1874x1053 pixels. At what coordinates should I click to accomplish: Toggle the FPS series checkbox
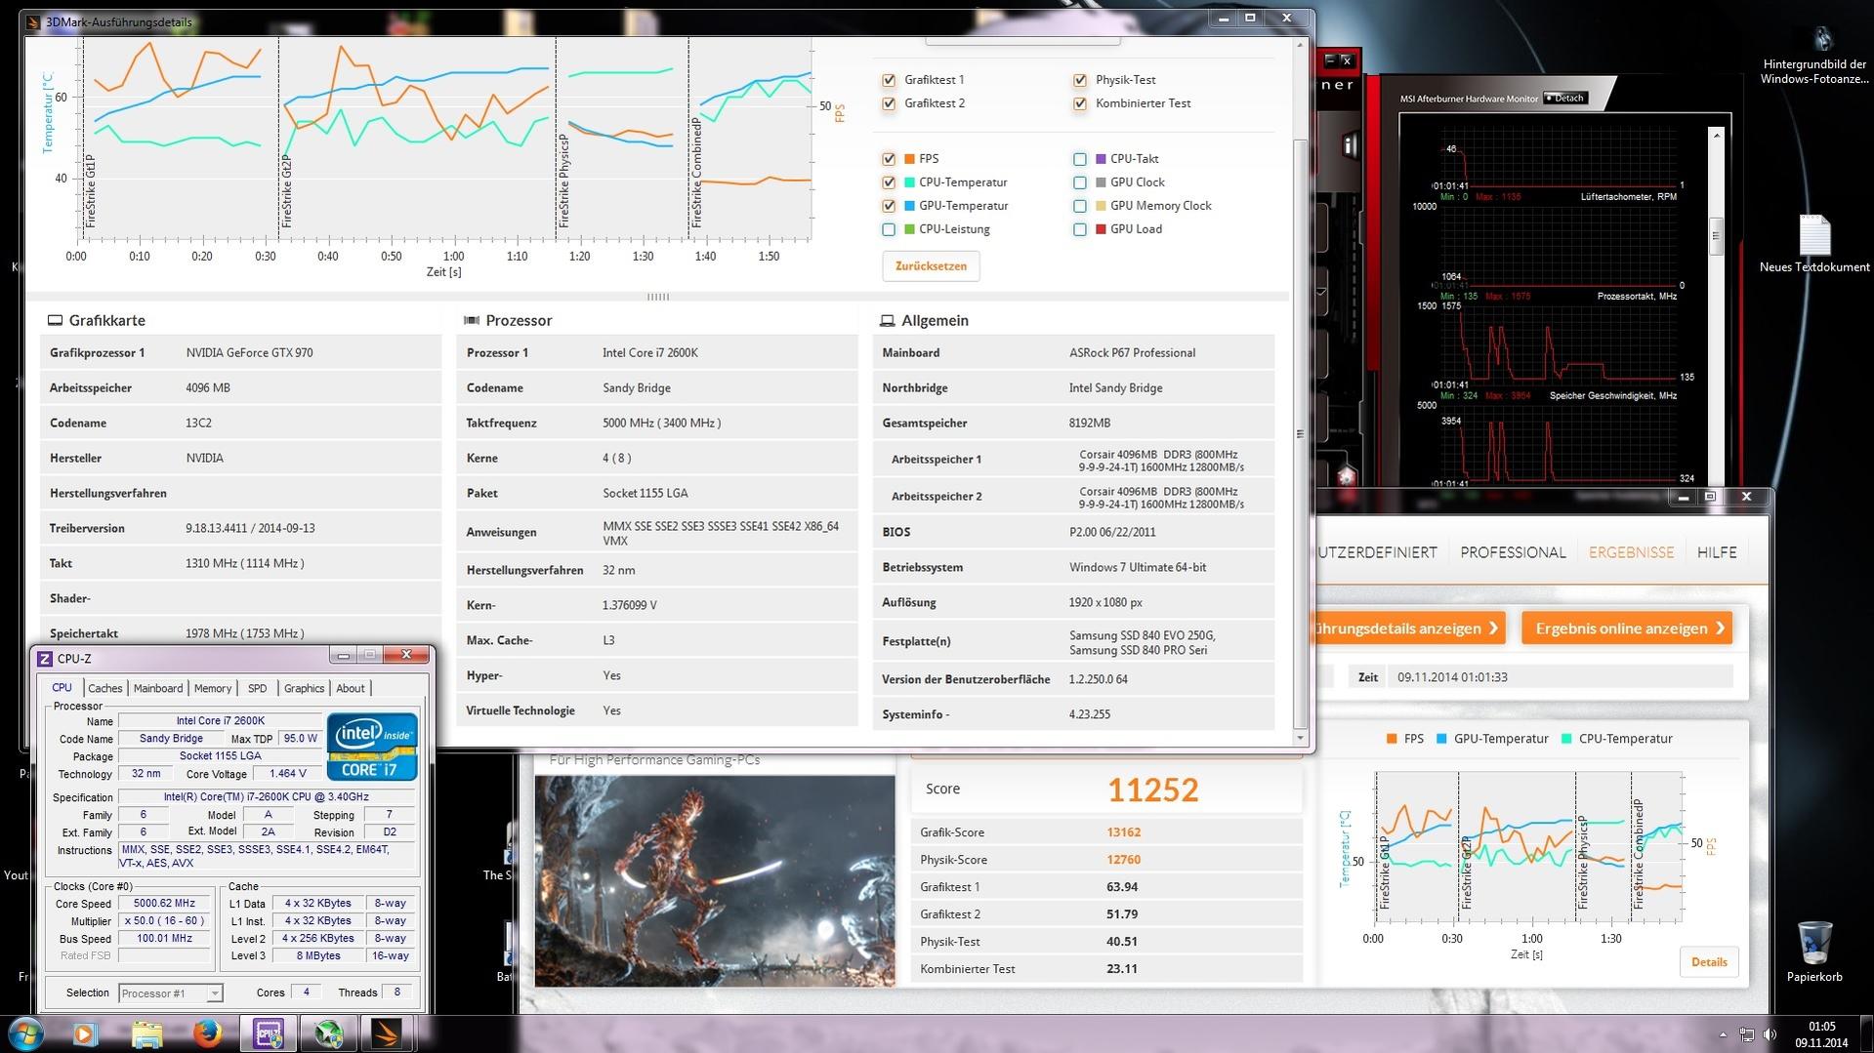coord(889,158)
